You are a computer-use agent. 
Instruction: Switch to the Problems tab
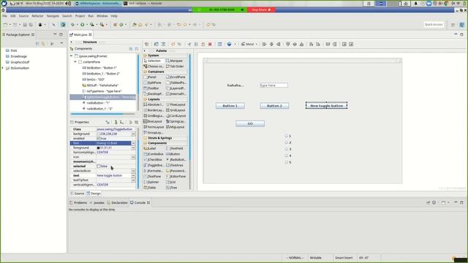pos(78,203)
